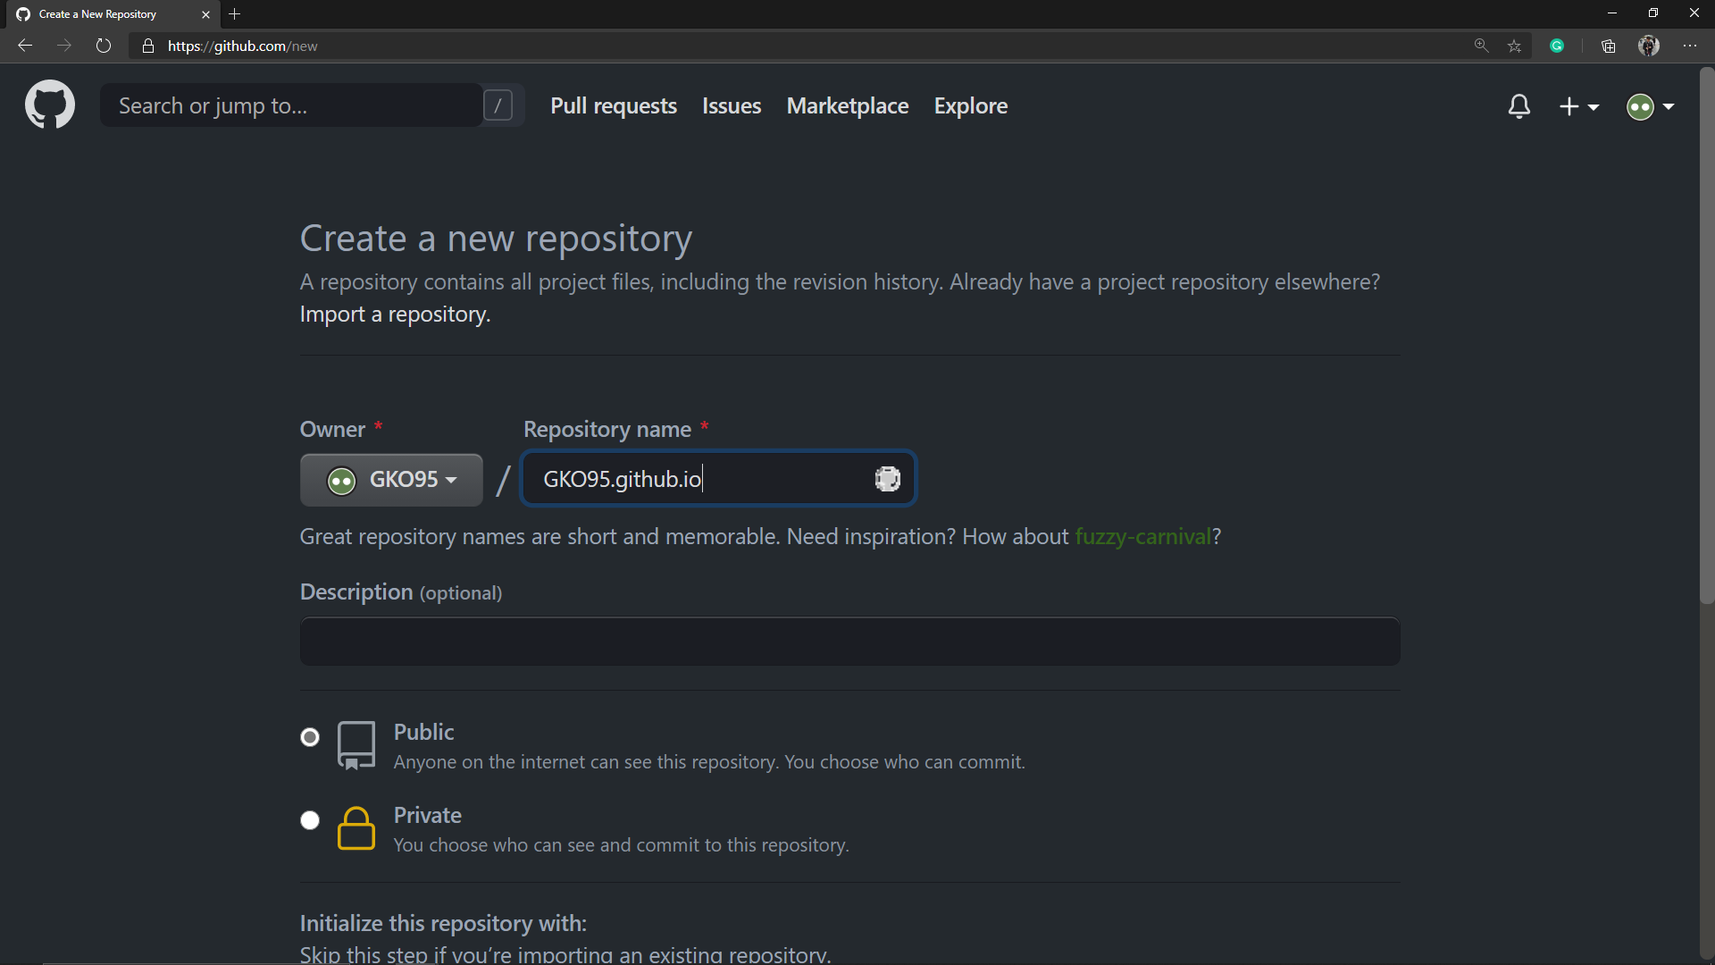Open browser settings ellipsis menu

click(x=1690, y=46)
